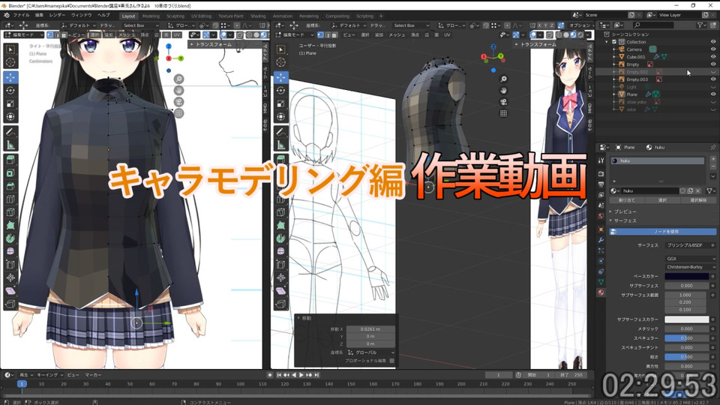Open the Subsurface Color swatch
Image resolution: width=720 pixels, height=405 pixels.
687,319
